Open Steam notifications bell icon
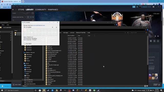The width and height of the screenshot is (164, 92). click(137, 7)
